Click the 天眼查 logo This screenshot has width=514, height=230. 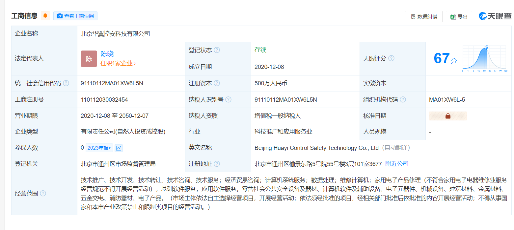pos(495,16)
